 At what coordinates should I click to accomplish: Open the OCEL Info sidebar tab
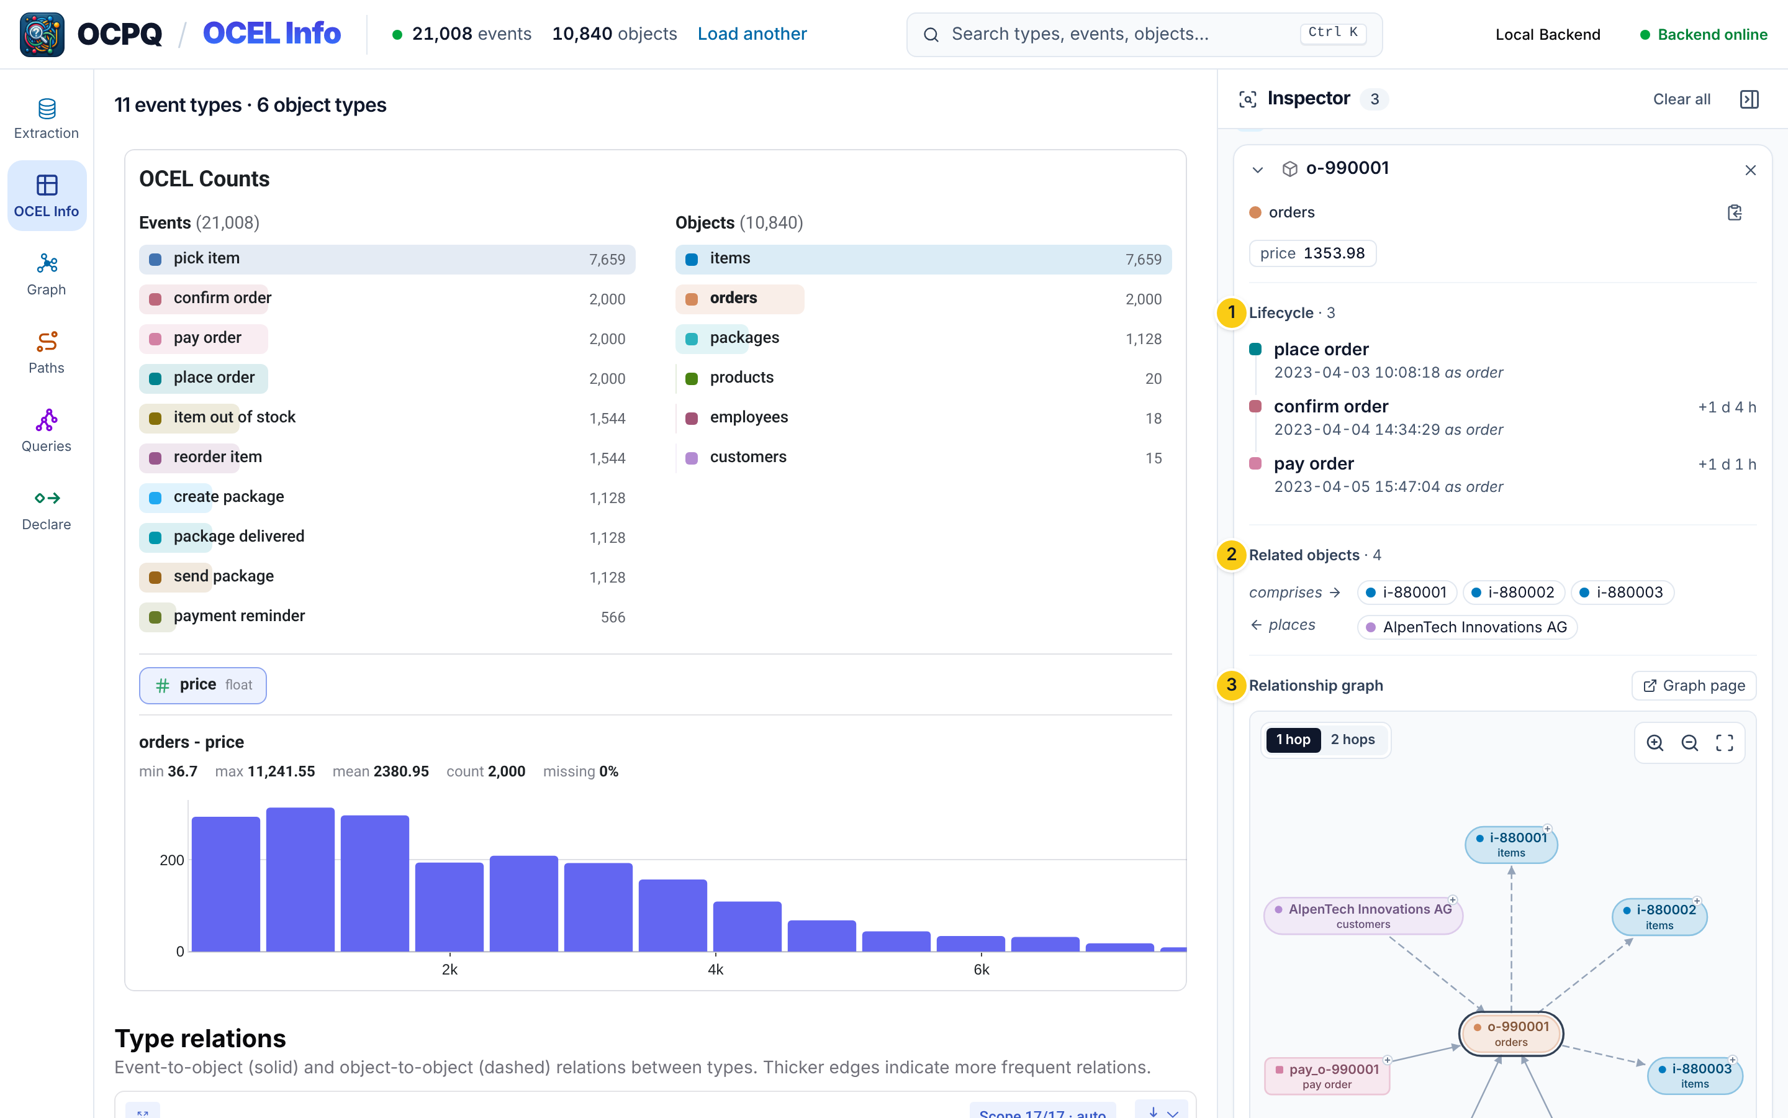click(x=47, y=197)
